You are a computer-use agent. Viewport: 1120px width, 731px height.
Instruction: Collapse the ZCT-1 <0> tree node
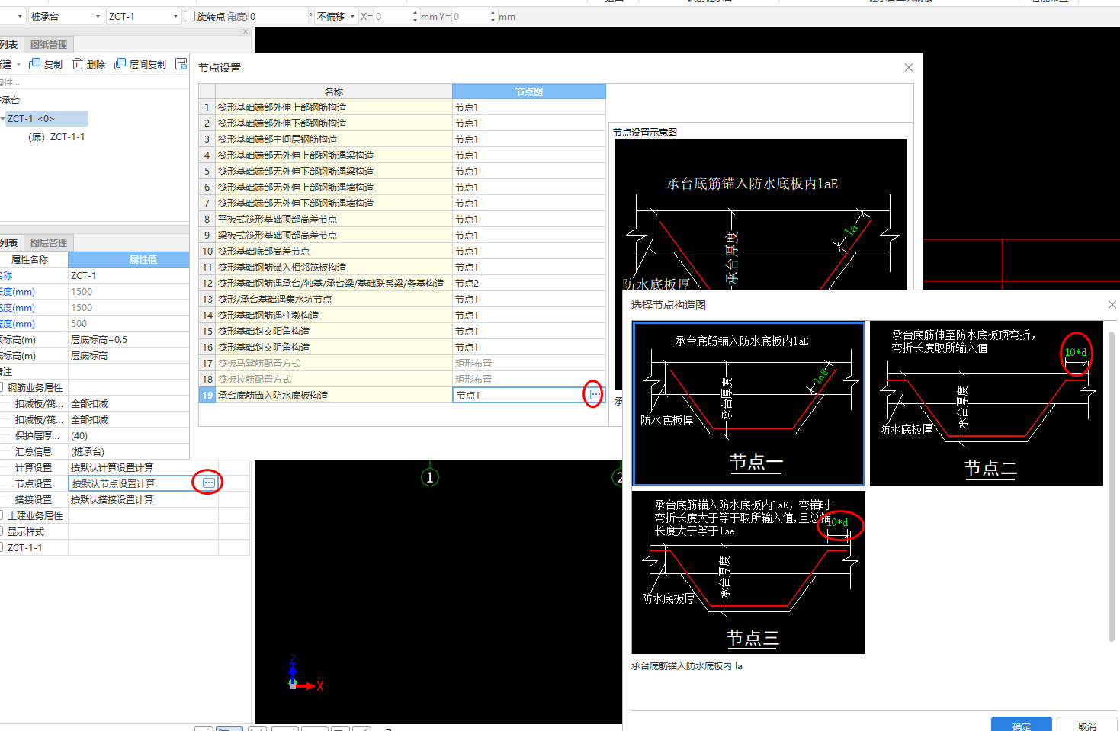tap(2, 119)
